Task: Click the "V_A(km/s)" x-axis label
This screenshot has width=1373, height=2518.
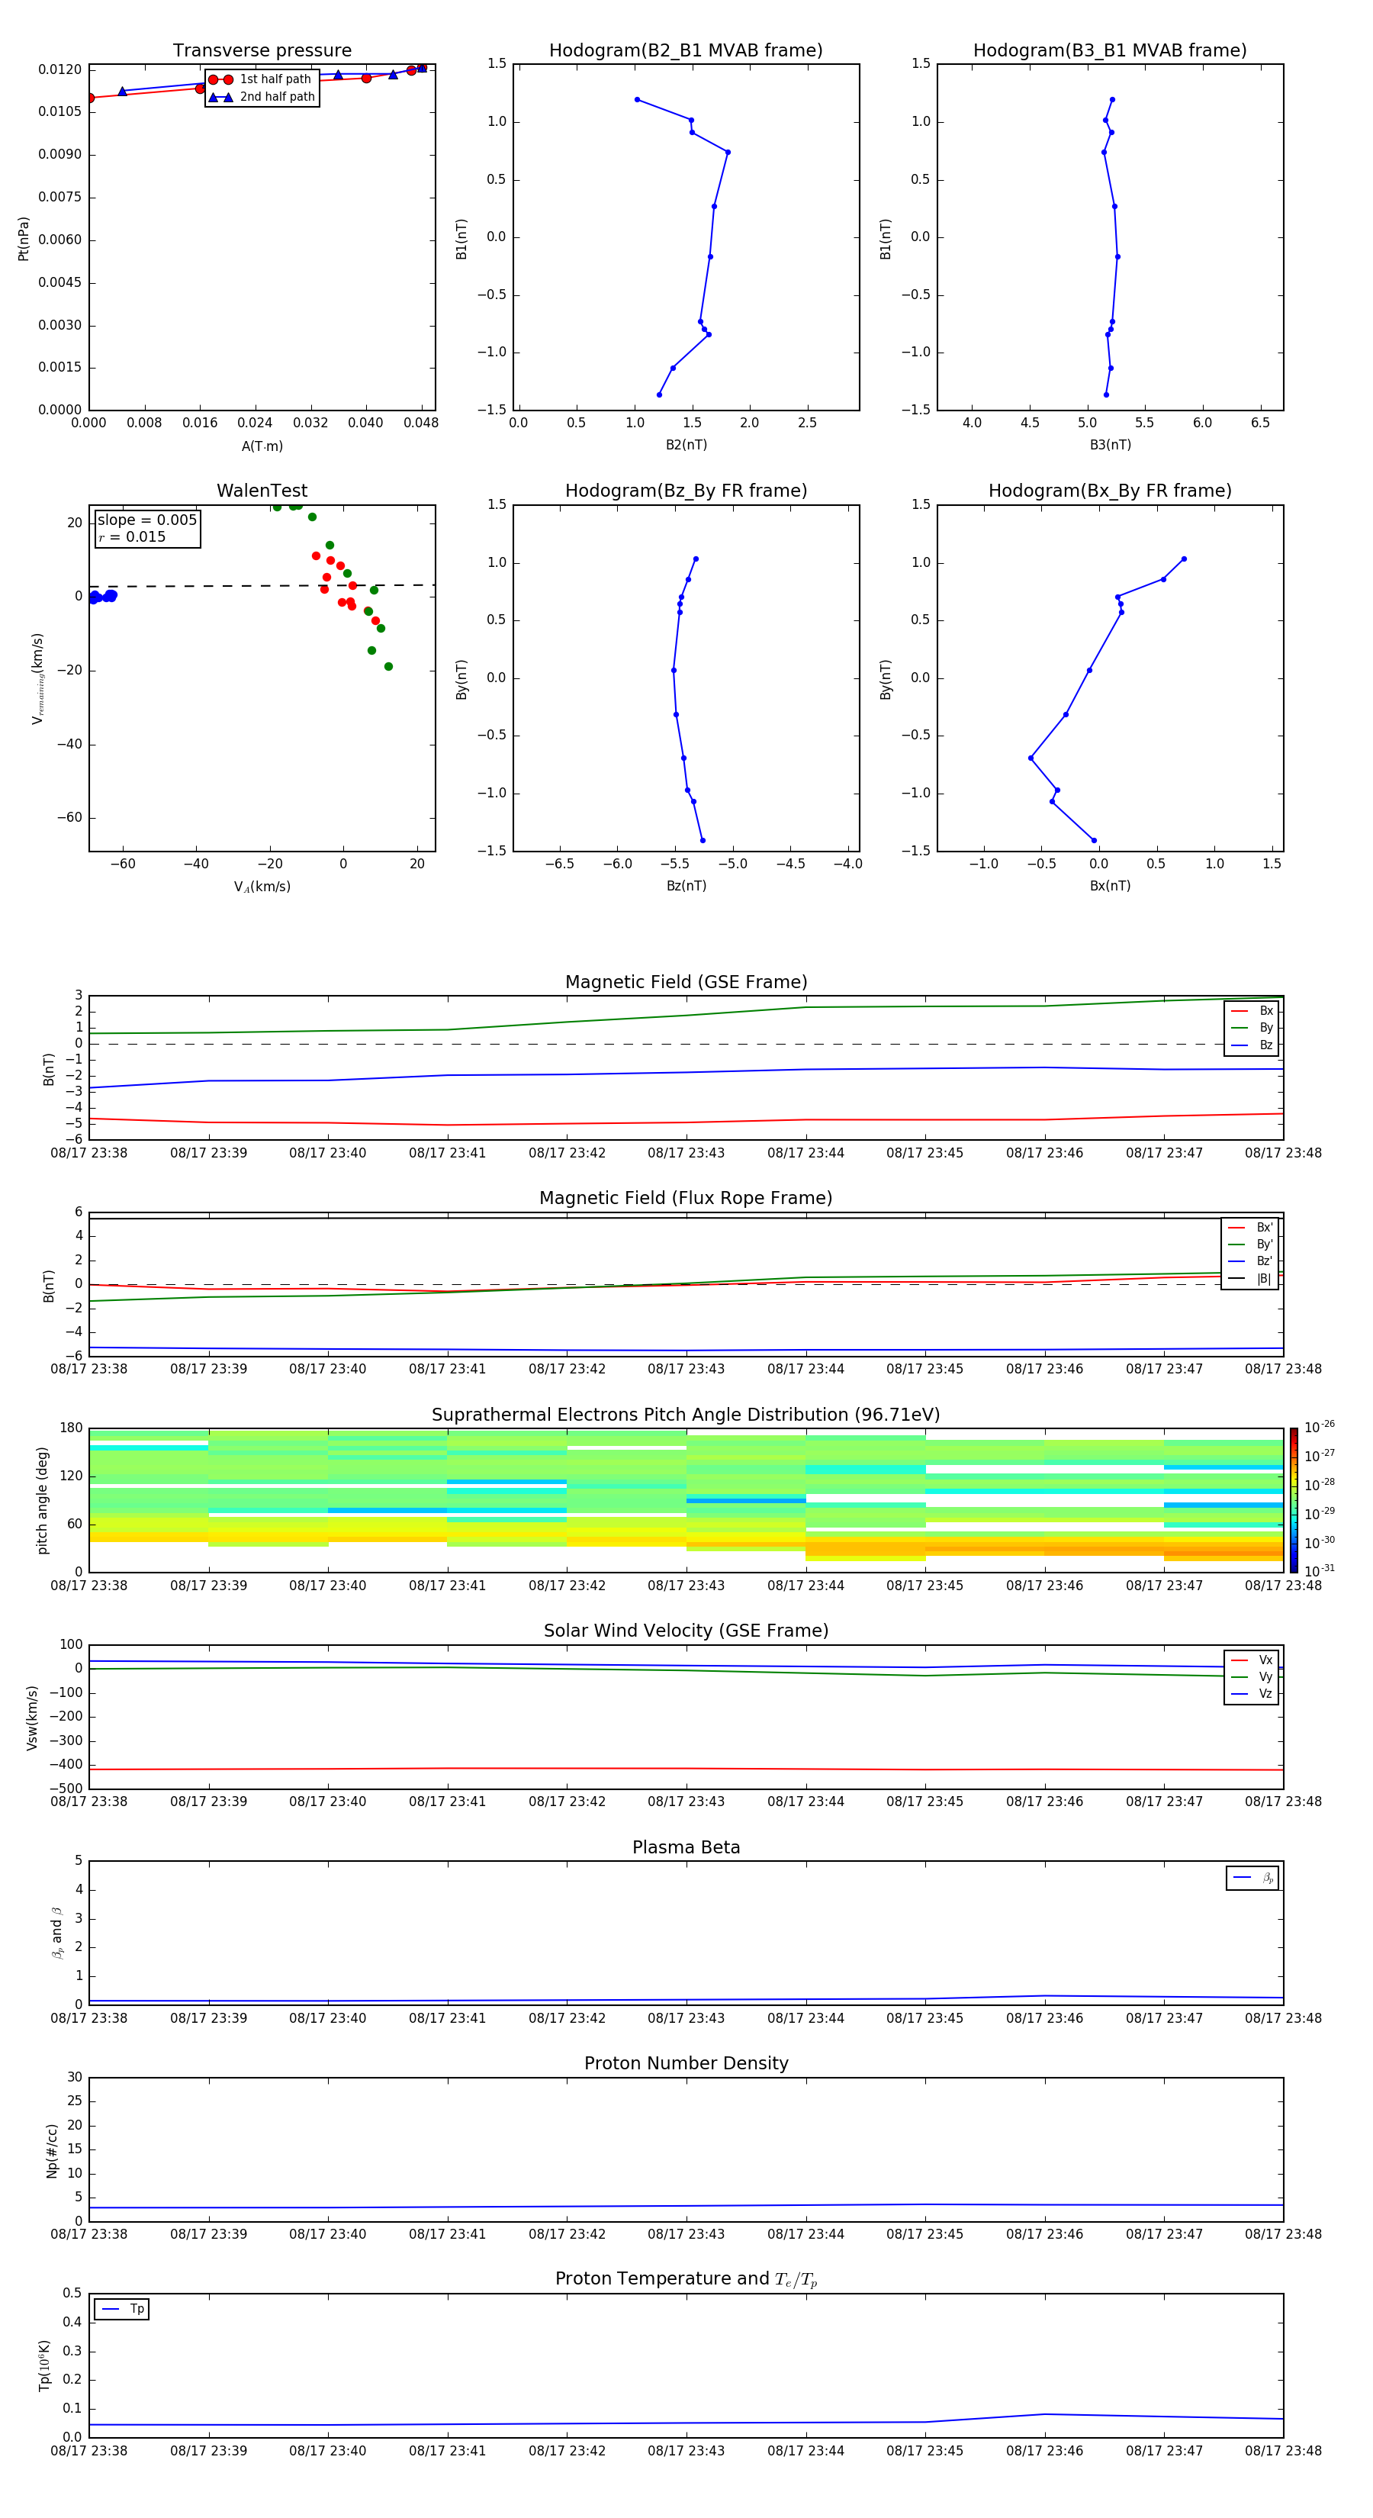Action: pos(262,887)
